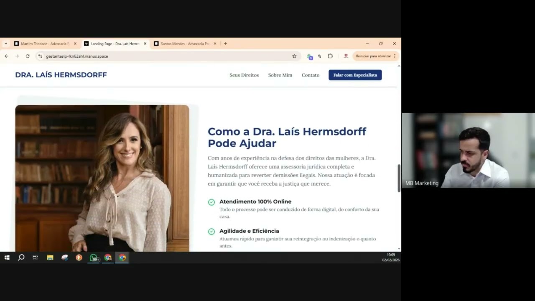Close the Santos Mendes tab

pos(215,43)
